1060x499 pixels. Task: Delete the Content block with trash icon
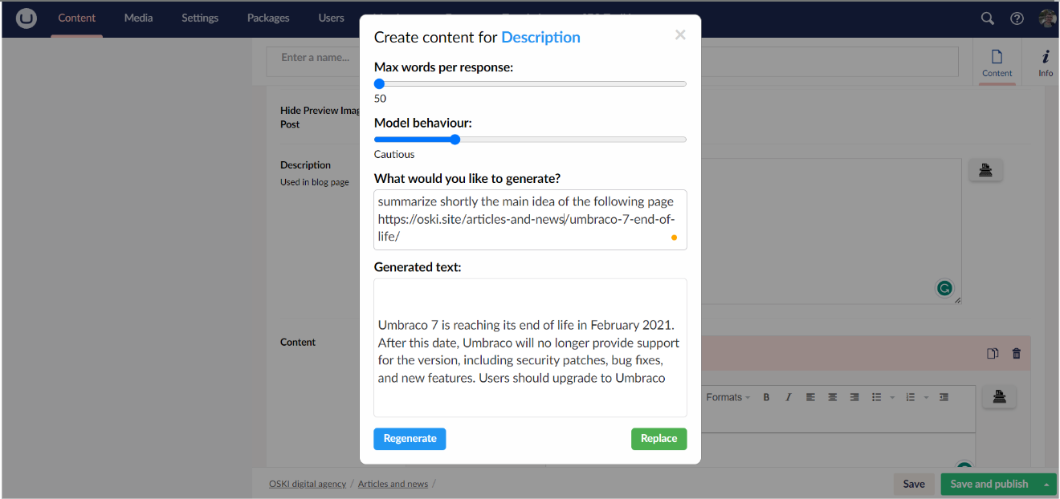1017,353
